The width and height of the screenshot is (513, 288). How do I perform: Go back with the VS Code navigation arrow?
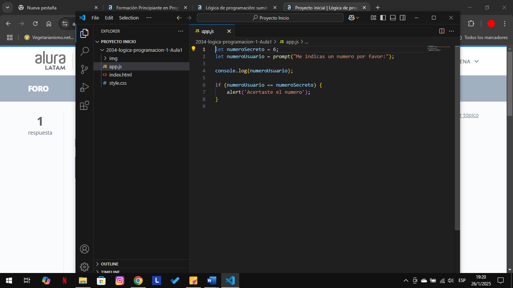pyautogui.click(x=179, y=18)
